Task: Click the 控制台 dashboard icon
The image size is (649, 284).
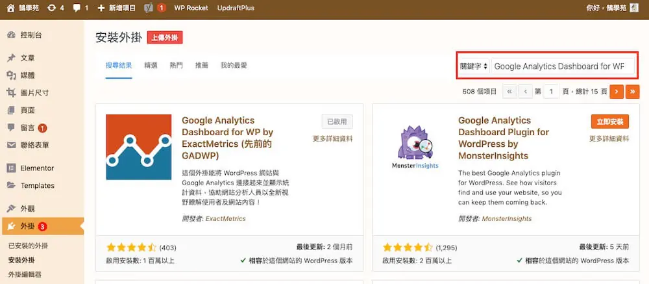Action: [x=11, y=35]
